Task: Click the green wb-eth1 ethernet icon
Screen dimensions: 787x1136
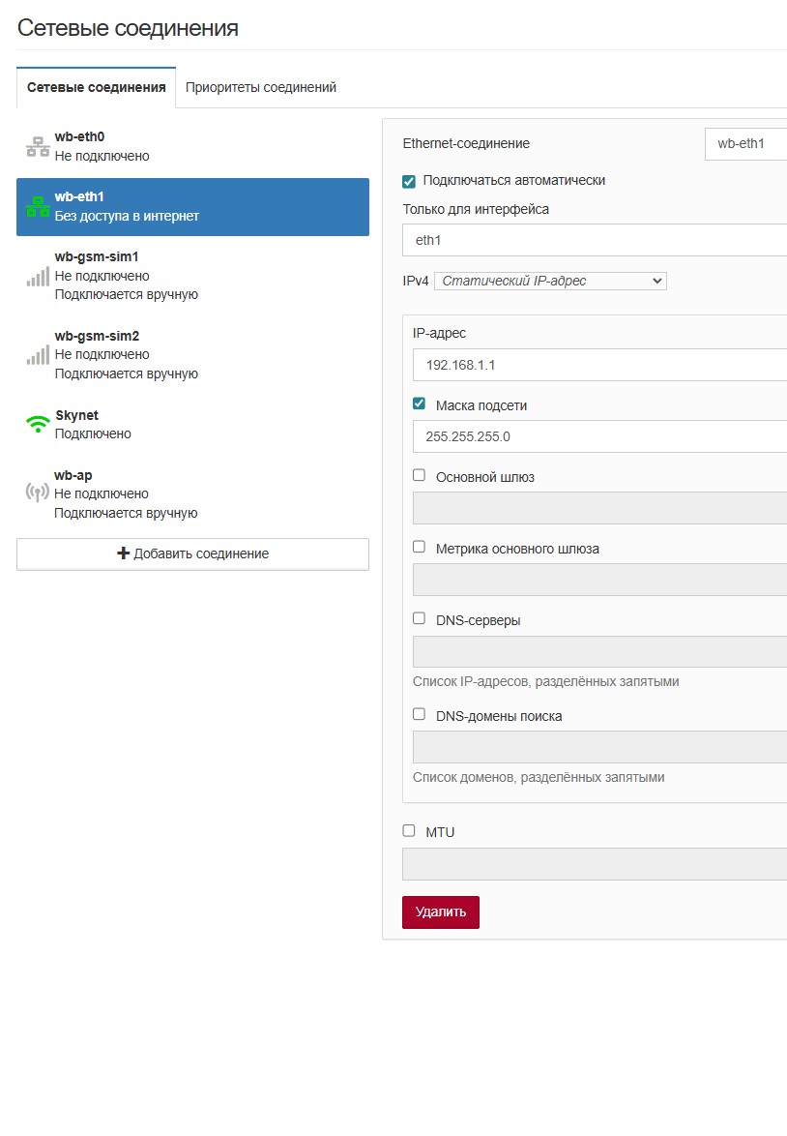Action: click(x=38, y=206)
